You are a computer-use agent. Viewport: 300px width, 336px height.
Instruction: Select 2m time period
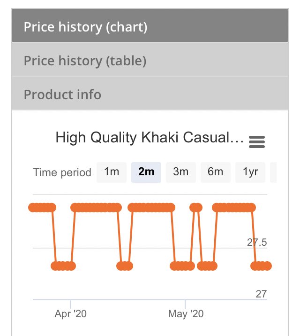pyautogui.click(x=146, y=172)
